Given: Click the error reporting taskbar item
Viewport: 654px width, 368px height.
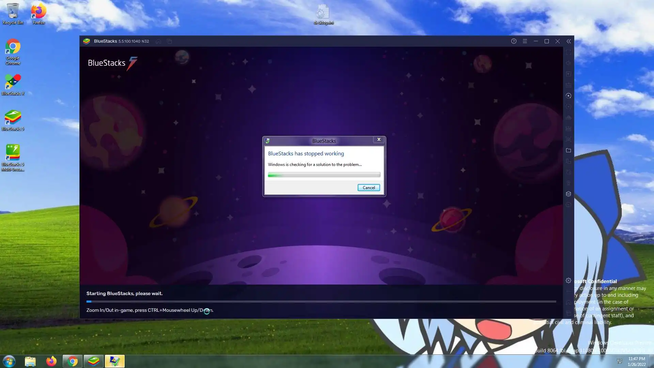Looking at the screenshot, I should [x=114, y=361].
